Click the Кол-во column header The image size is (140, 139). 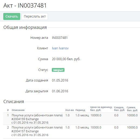[x=70, y=110]
